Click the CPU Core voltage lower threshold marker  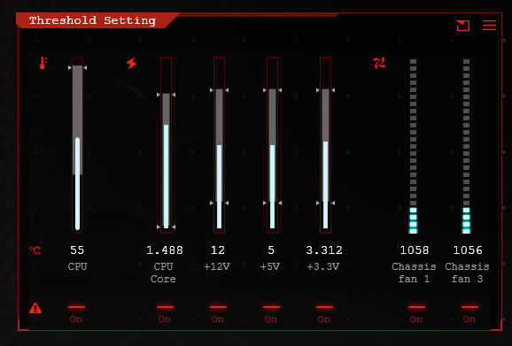coord(166,227)
